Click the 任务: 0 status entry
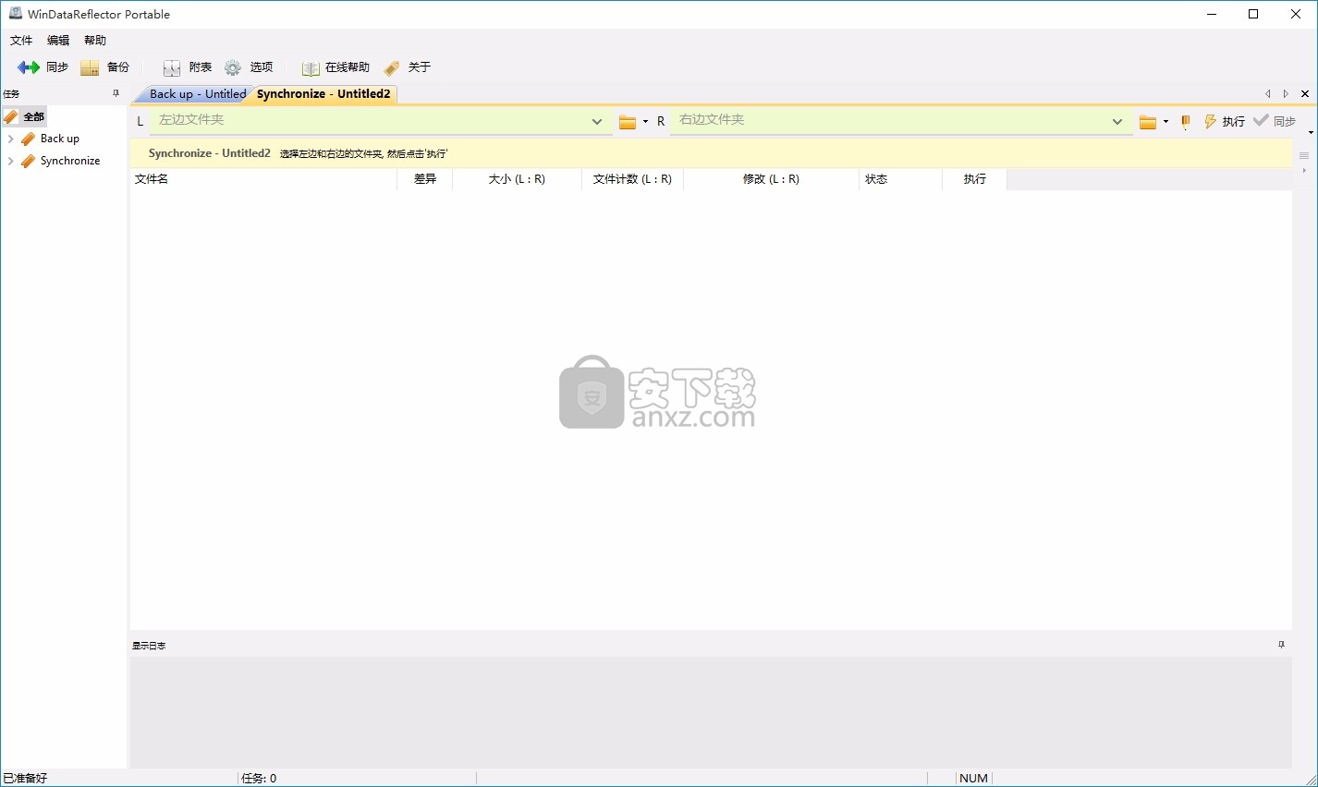 coord(259,779)
